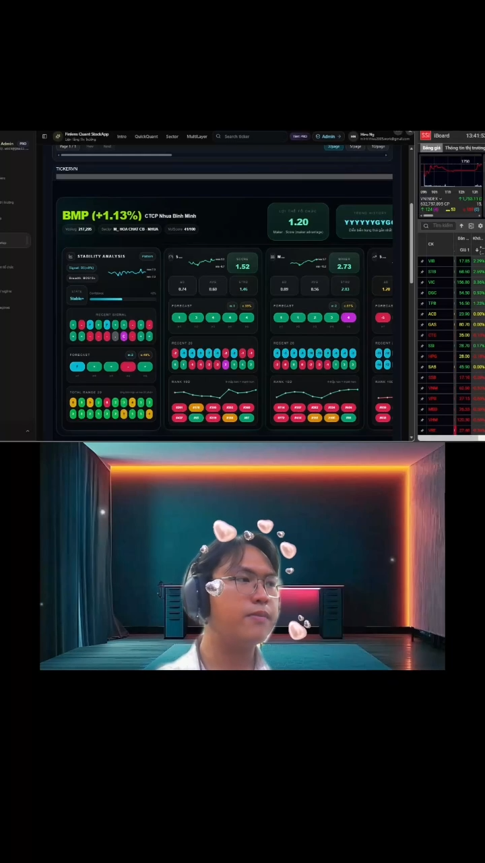The height and width of the screenshot is (863, 485).
Task: Click the VPB stock symbol
Action: (432, 398)
